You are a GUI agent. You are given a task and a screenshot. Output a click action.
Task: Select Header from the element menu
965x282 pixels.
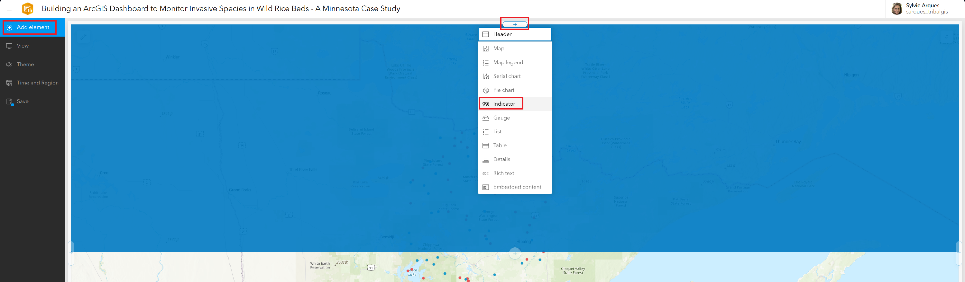[515, 34]
